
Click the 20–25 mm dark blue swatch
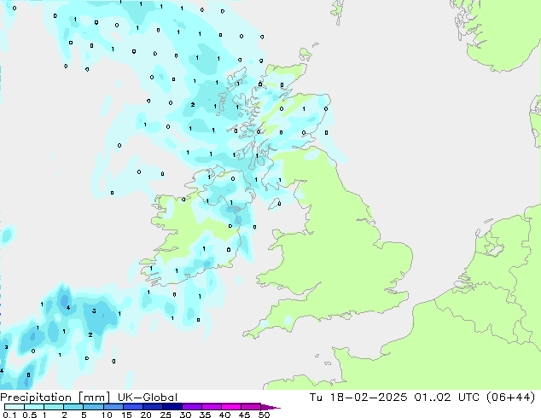pos(153,407)
